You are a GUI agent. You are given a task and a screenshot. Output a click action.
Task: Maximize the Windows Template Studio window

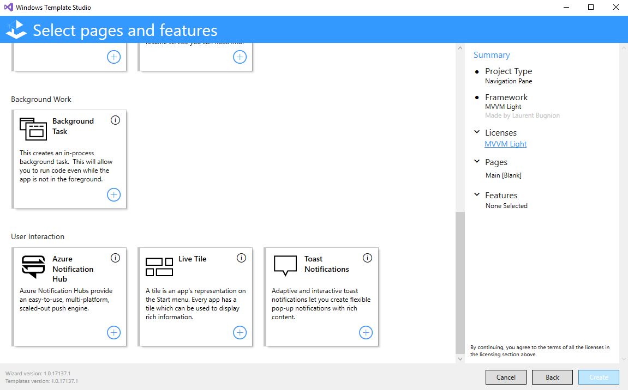[x=591, y=7]
